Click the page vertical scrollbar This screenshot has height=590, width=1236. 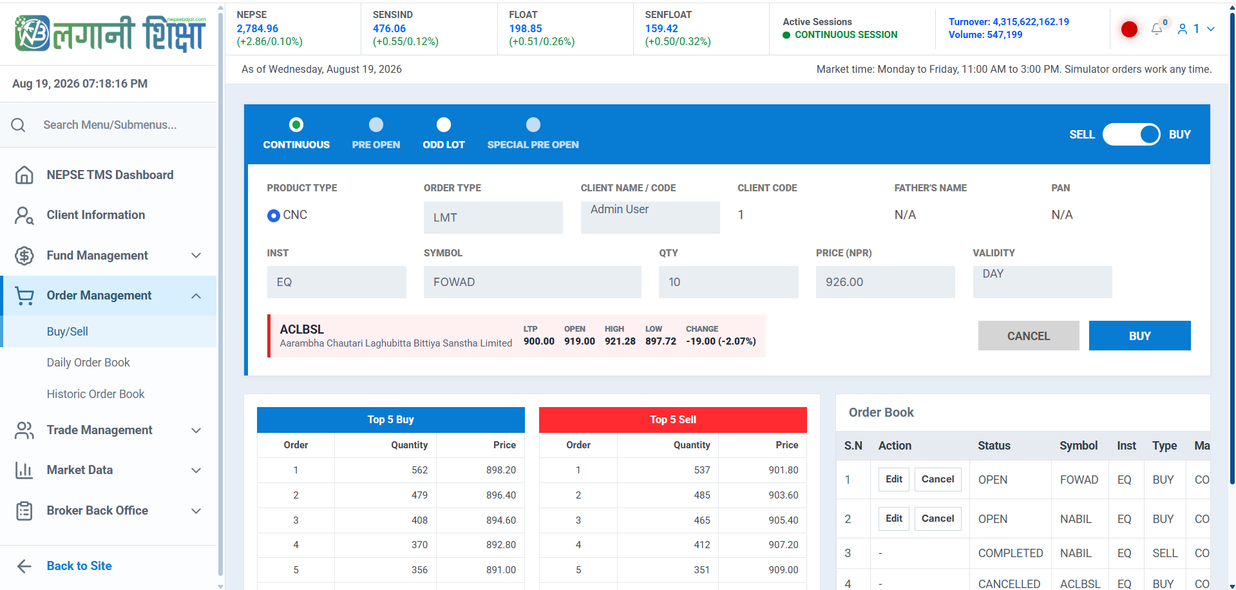[x=1232, y=248]
